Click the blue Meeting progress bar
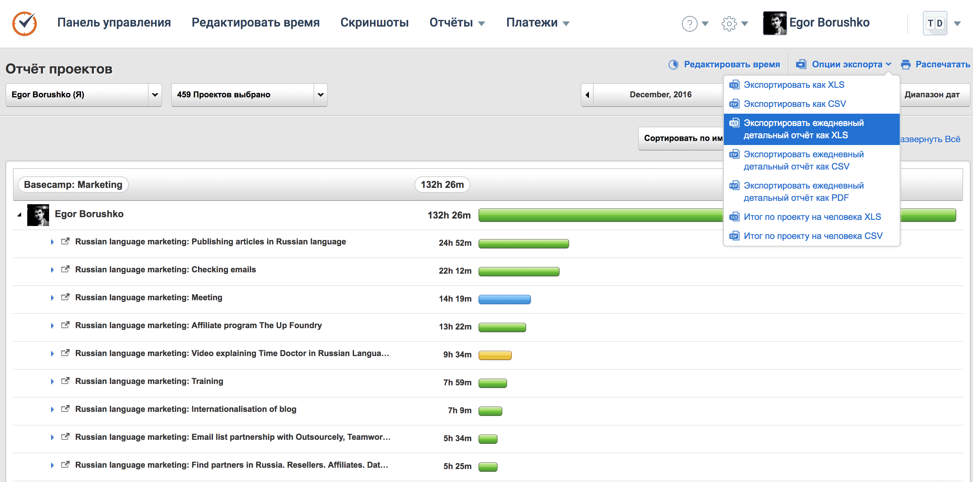 pos(504,300)
